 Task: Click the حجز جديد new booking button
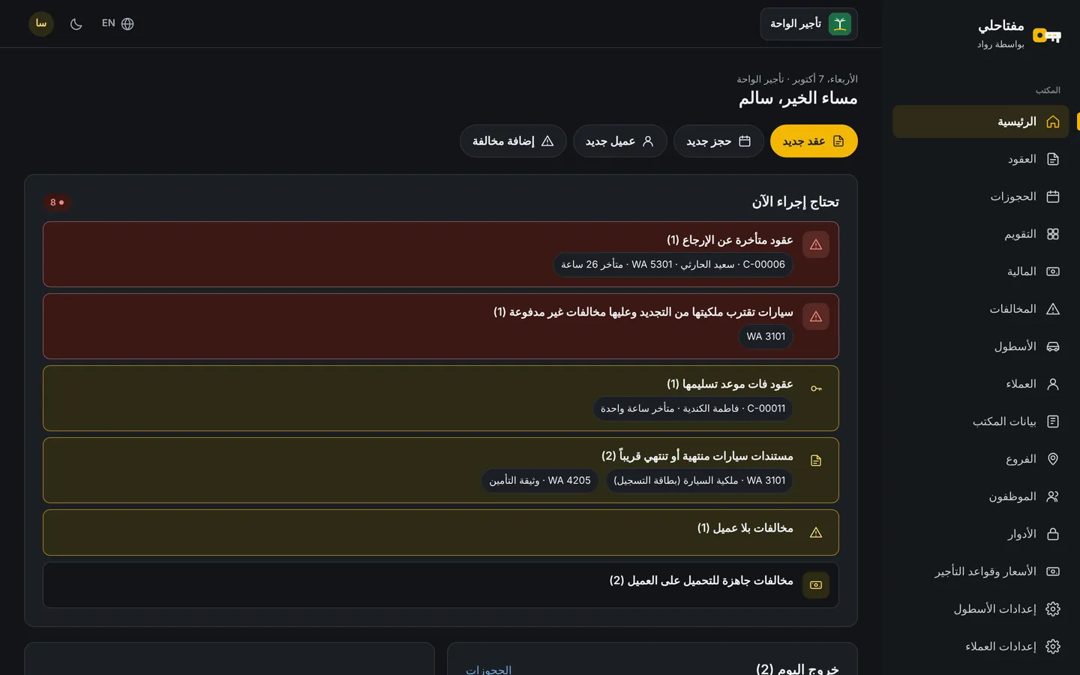(718, 141)
